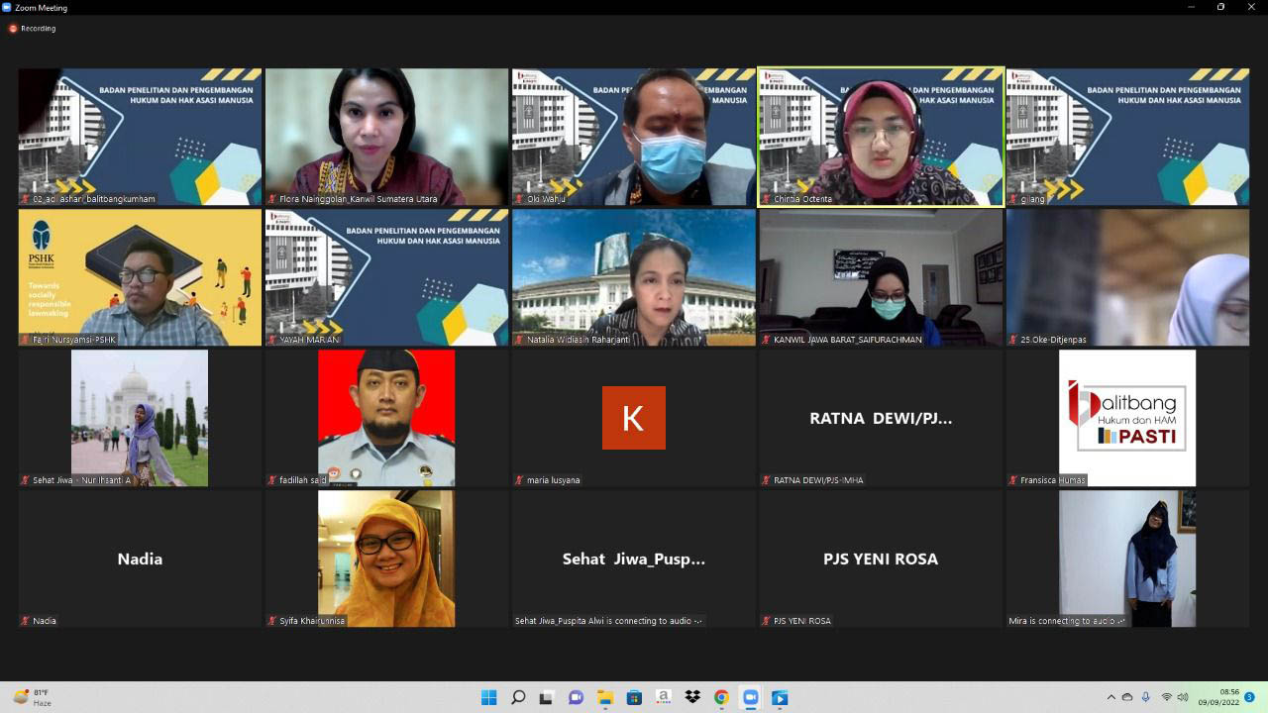Click the microphone tray icon
The width and height of the screenshot is (1268, 713).
point(1146,697)
